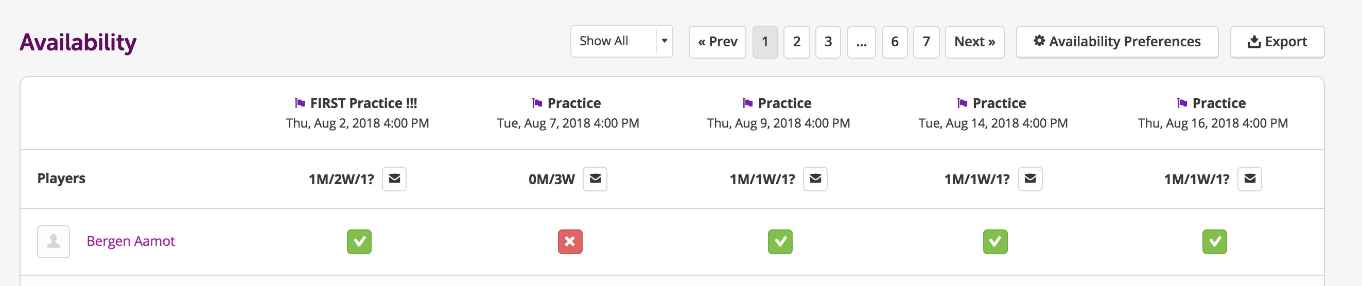Image resolution: width=1362 pixels, height=286 pixels.
Task: Click the Show All dropdown arrow
Action: coord(665,41)
